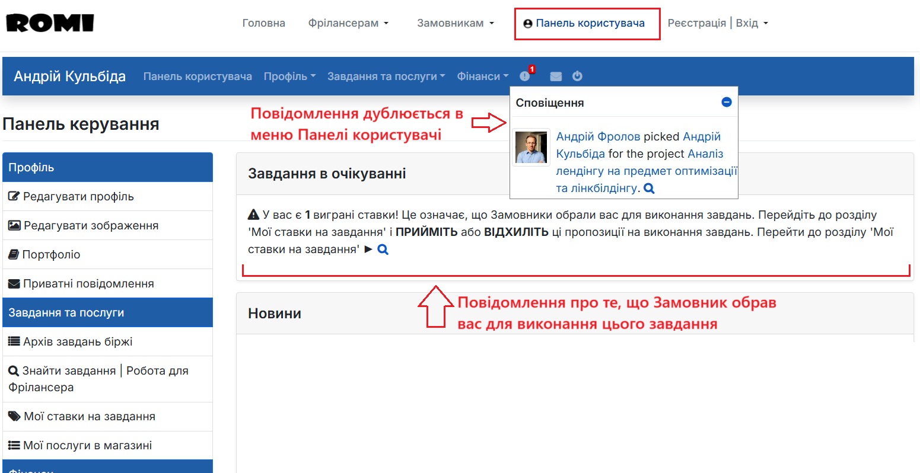
Task: Open Редагувати профіль in sidebar
Action: [x=78, y=196]
